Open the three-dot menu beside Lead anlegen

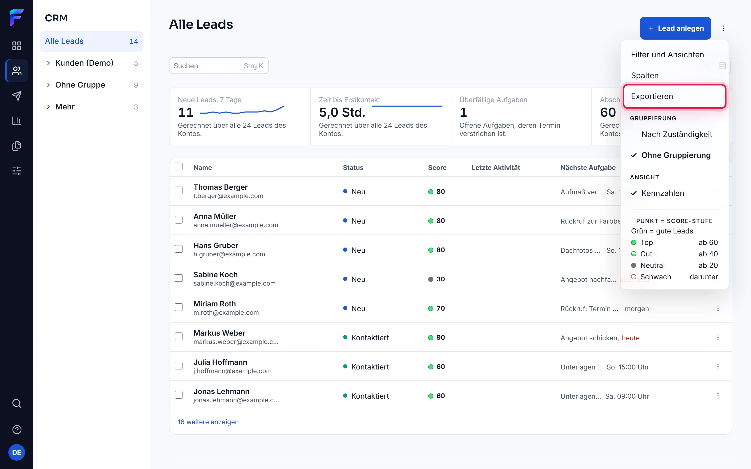724,28
